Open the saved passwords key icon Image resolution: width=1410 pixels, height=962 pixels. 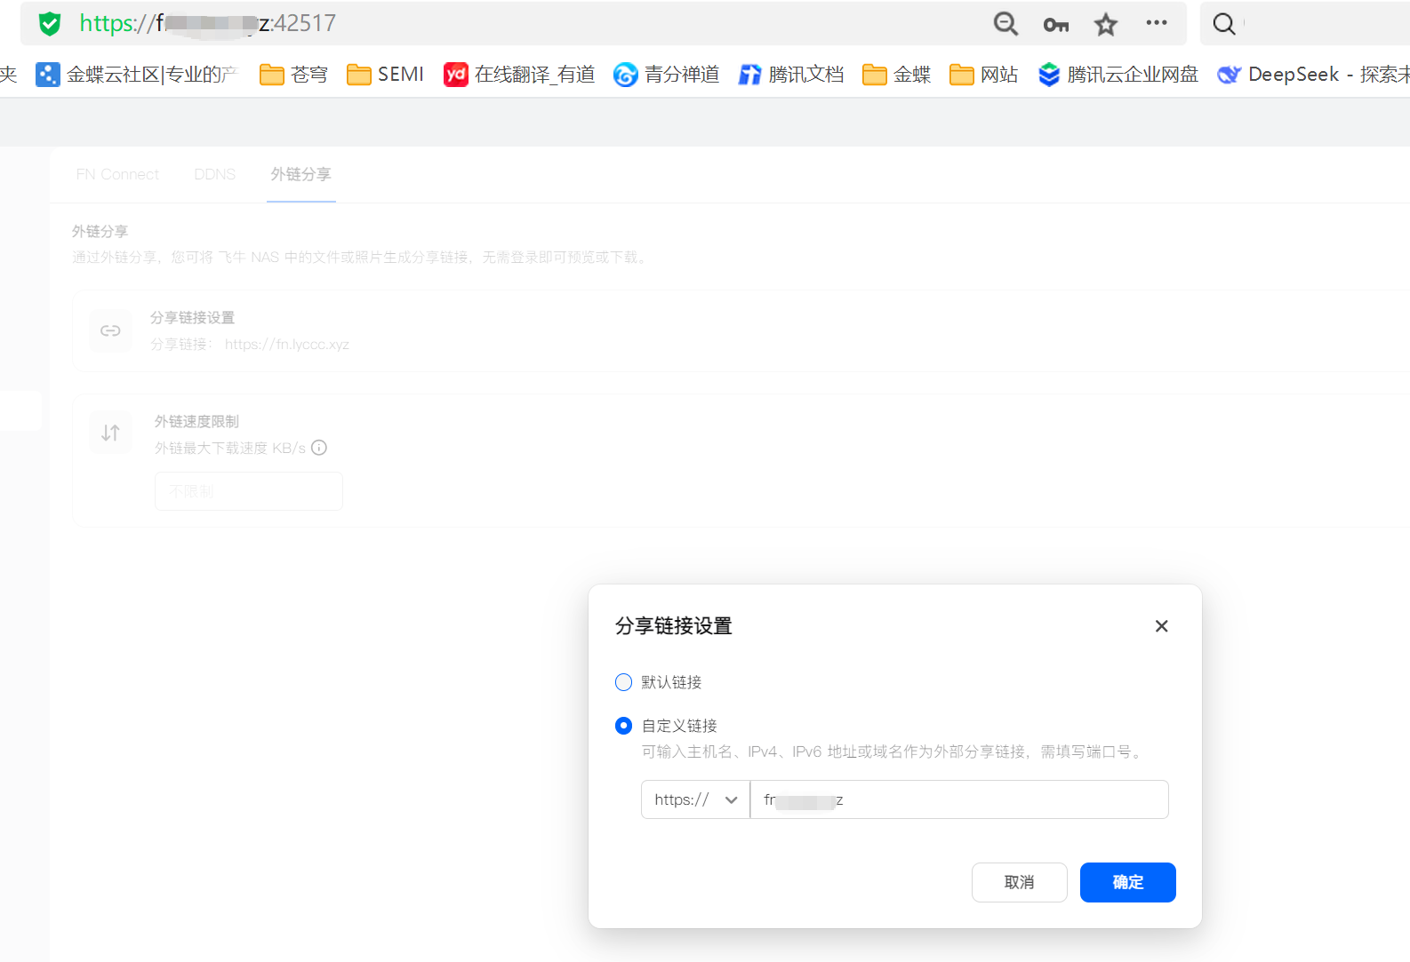point(1055,25)
